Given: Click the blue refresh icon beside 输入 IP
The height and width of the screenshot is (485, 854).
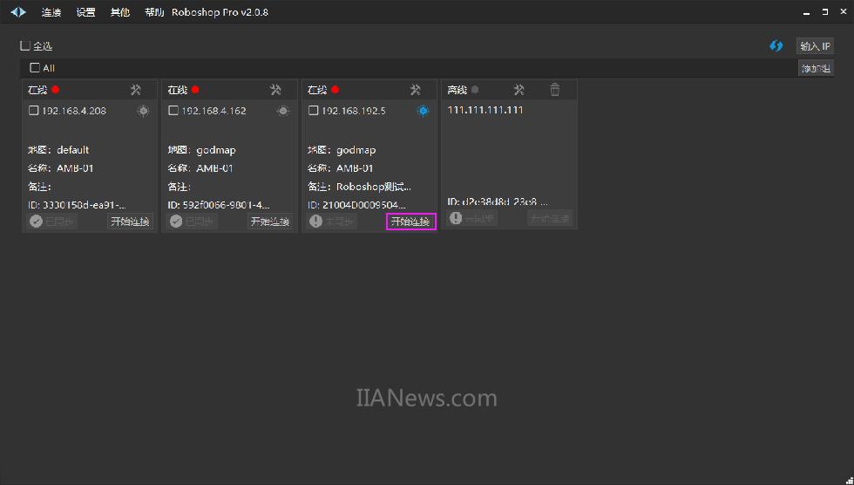Looking at the screenshot, I should pos(776,46).
